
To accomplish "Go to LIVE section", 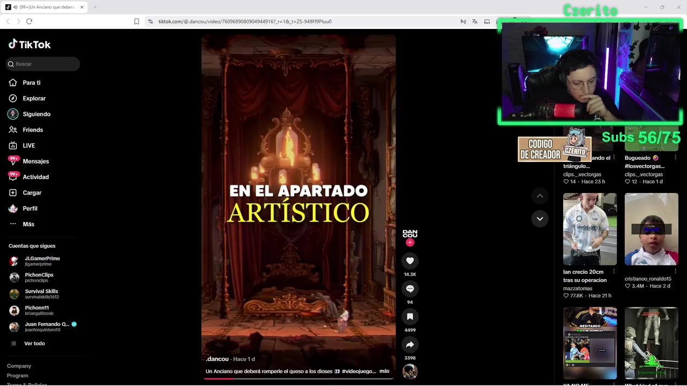I will pyautogui.click(x=28, y=145).
